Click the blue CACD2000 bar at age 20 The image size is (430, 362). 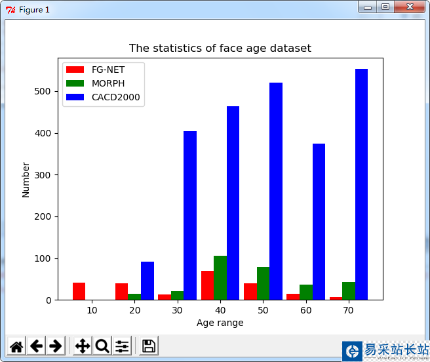147,281
